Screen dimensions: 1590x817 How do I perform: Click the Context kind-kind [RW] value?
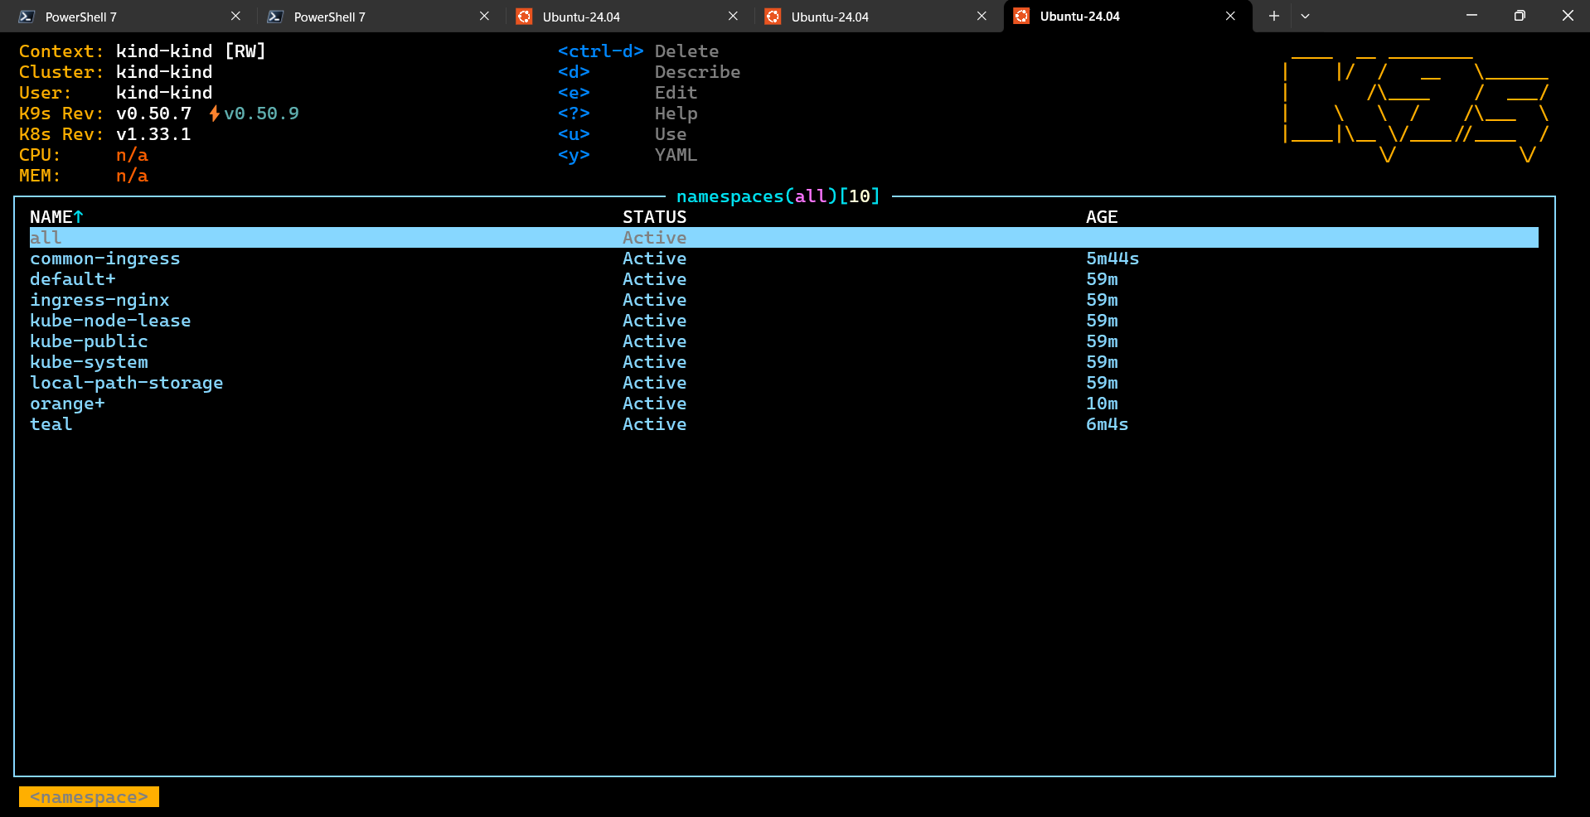click(x=191, y=51)
